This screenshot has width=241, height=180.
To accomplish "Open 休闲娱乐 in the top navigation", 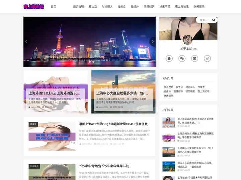I will coord(199,7).
